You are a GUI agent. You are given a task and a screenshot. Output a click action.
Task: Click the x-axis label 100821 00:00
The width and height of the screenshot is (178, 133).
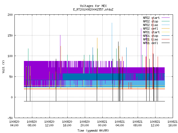click(102, 124)
